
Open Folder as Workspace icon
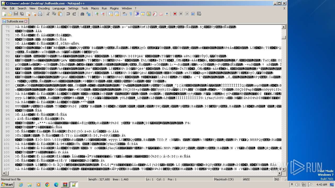point(161,14)
